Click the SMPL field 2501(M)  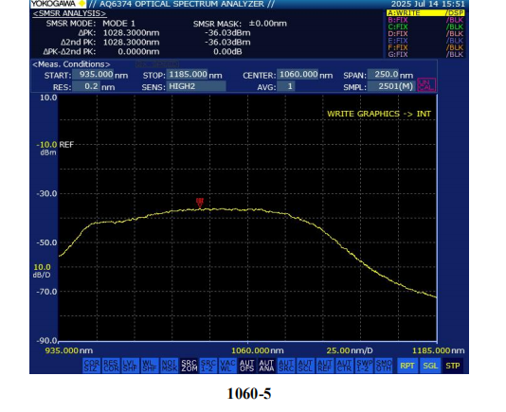pyautogui.click(x=391, y=86)
